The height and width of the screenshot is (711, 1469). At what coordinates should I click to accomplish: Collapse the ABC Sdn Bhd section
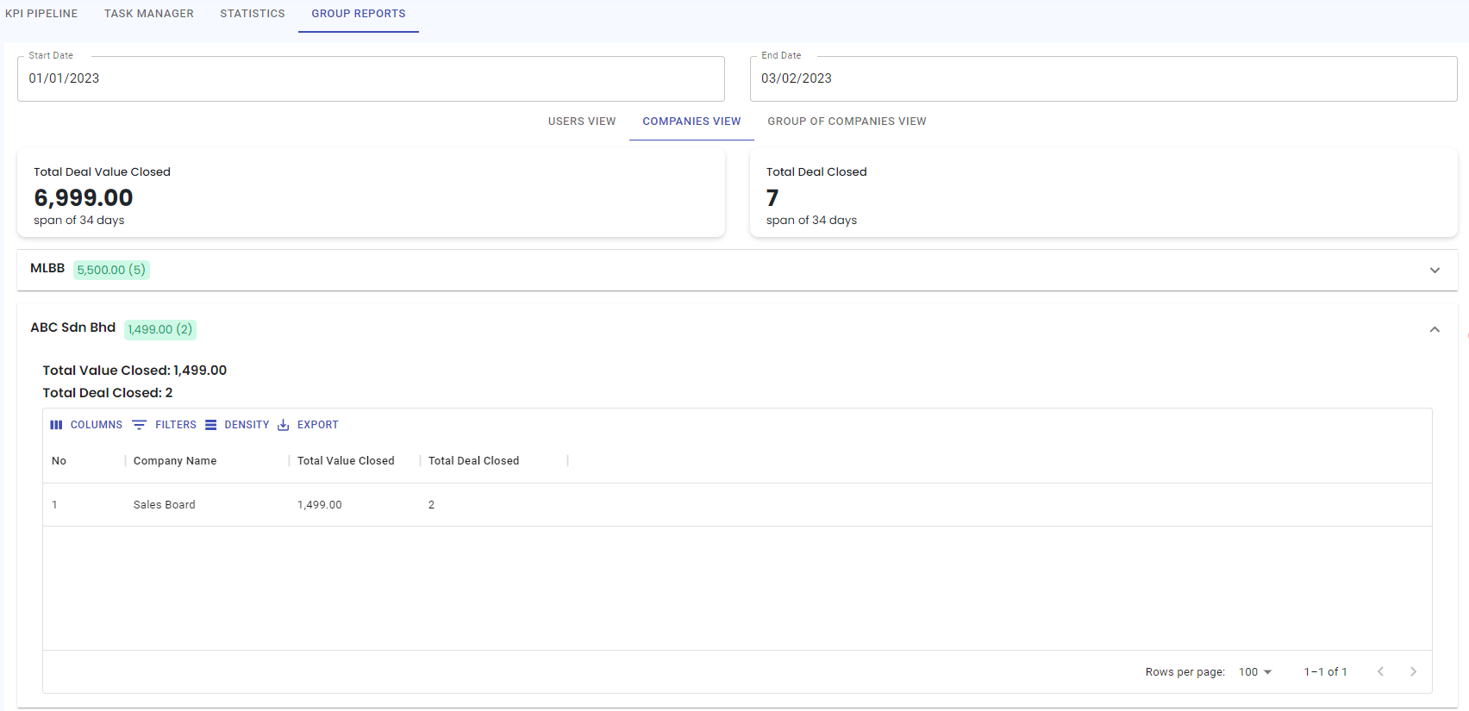(1435, 329)
